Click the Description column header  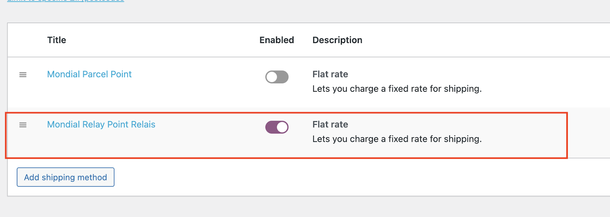click(337, 40)
